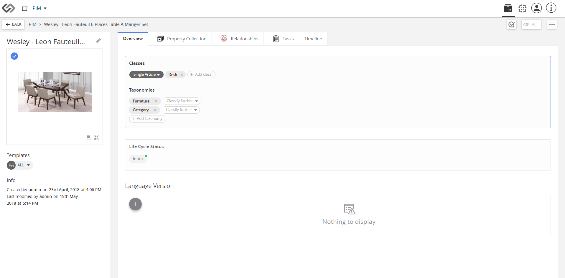Switch to the Timeline tab
565x278 pixels.
pyautogui.click(x=313, y=39)
